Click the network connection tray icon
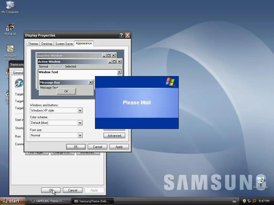 pyautogui.click(x=249, y=201)
